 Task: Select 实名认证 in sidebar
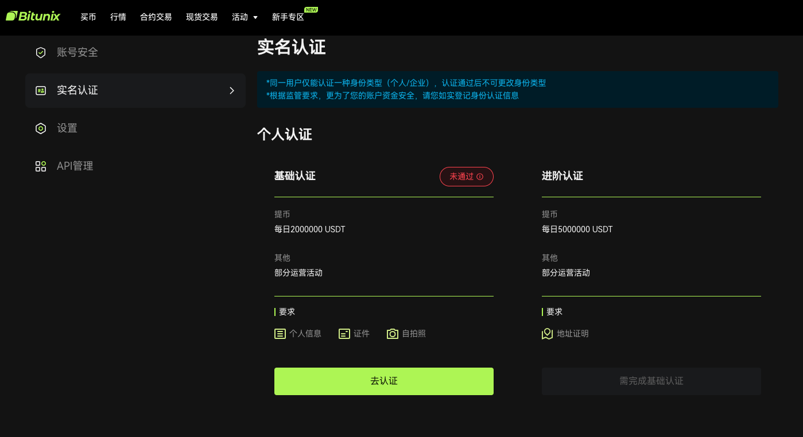135,91
